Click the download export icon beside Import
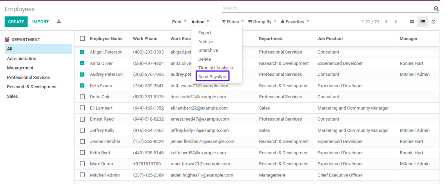The height and width of the screenshot is (184, 446). [59, 22]
